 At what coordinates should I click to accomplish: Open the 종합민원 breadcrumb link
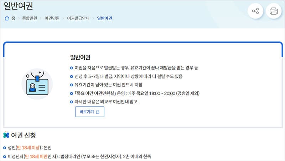[30, 18]
